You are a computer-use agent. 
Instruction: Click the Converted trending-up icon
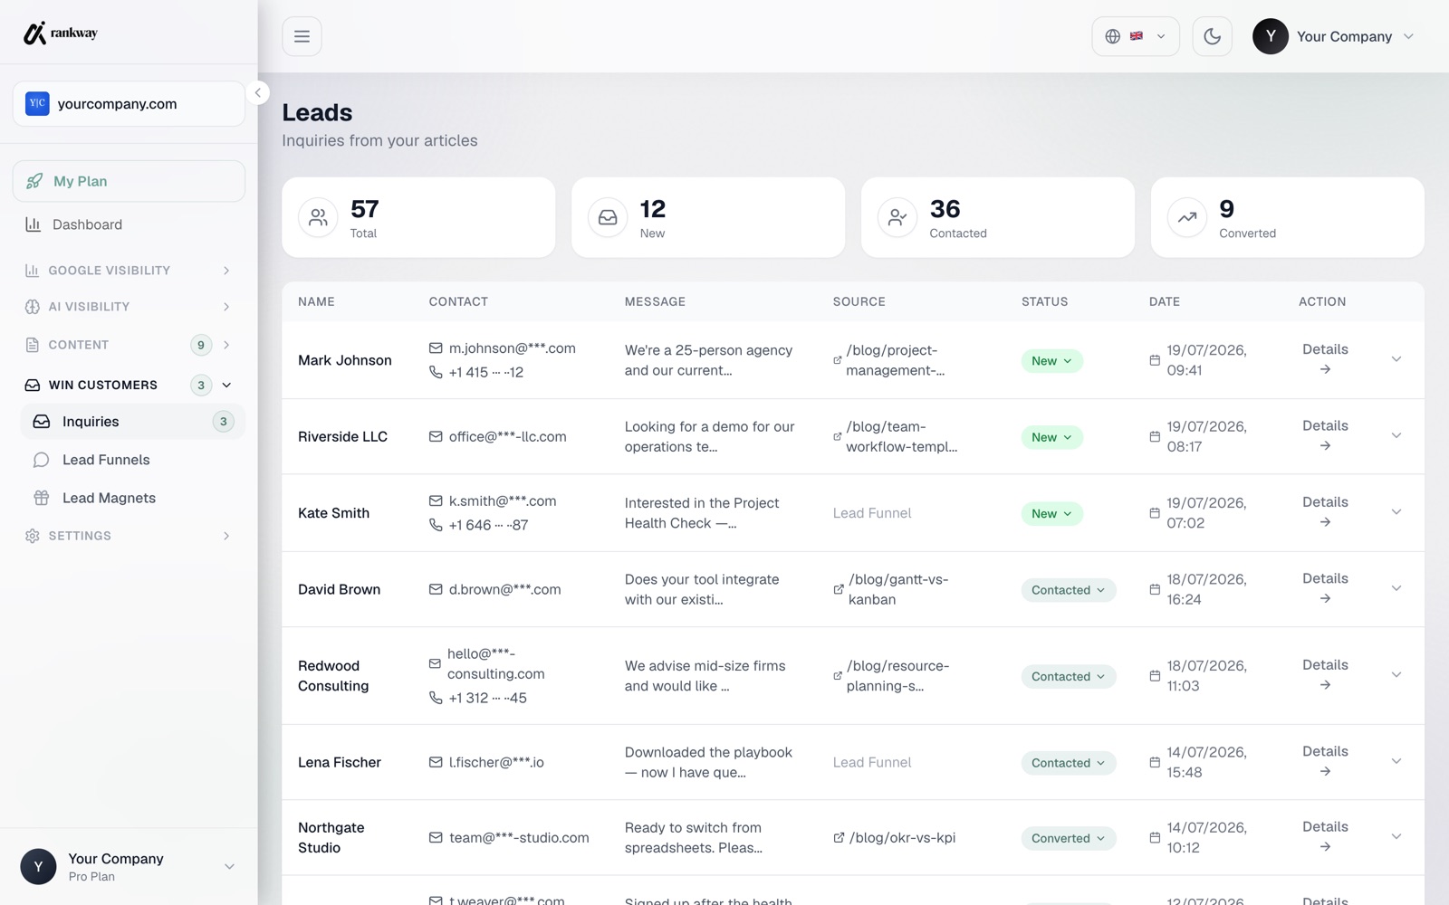(1187, 217)
